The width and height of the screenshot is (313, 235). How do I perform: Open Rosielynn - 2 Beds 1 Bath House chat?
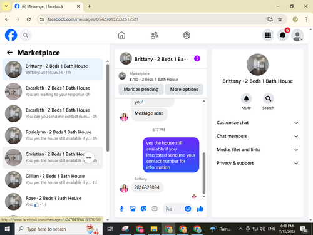pyautogui.click(x=53, y=135)
